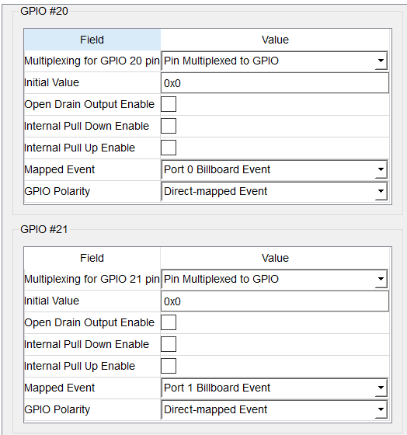Select the Mapped Event row label in GPIO #20
The width and height of the screenshot is (407, 435).
[59, 169]
